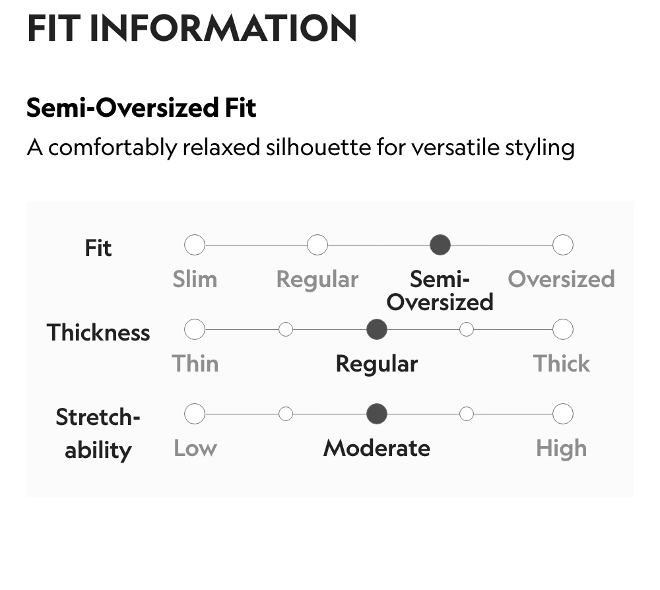The height and width of the screenshot is (590, 660).
Task: Click the filled Moderate stretchability dot
Action: pos(377,414)
